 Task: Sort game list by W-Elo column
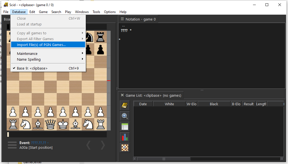click(192, 104)
